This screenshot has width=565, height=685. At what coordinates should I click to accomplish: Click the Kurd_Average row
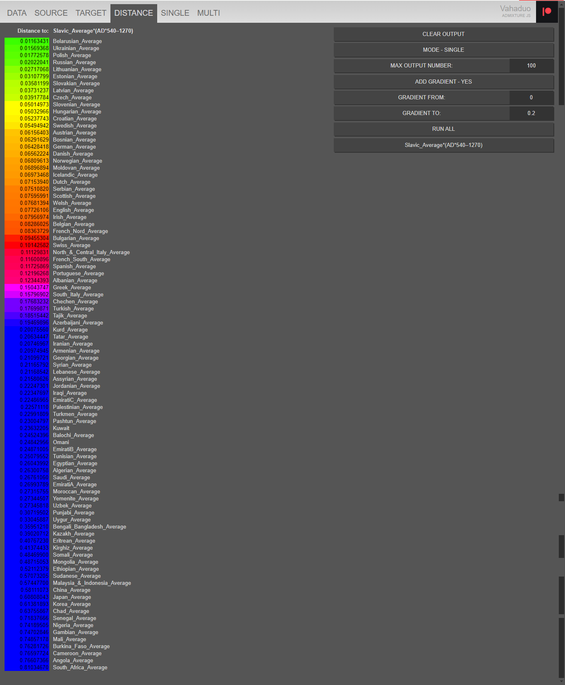[70, 330]
